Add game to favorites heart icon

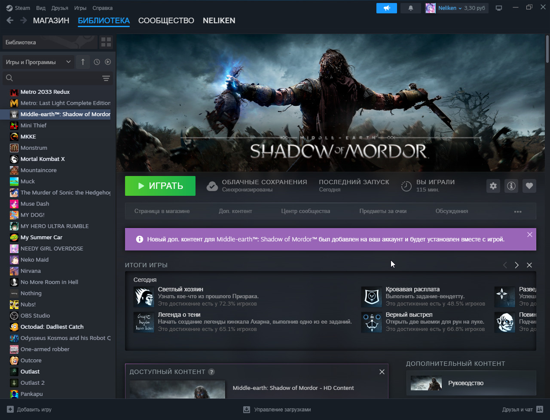pos(529,186)
